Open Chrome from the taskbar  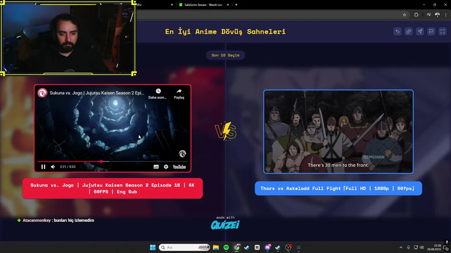tap(236, 247)
